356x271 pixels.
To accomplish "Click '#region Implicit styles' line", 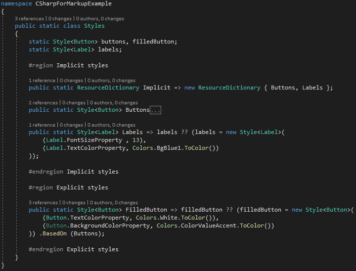I will pyautogui.click(x=68, y=65).
